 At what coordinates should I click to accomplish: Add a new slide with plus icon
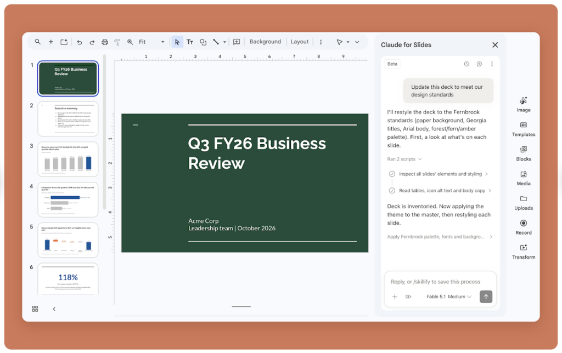tap(51, 42)
